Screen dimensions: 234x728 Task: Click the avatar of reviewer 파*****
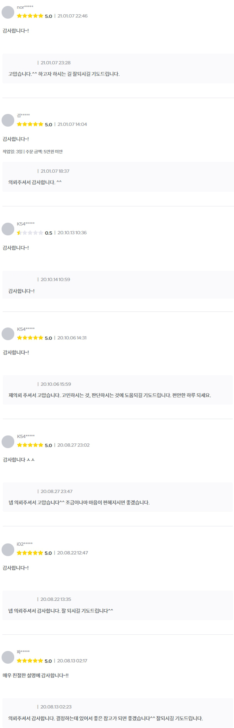[8, 657]
